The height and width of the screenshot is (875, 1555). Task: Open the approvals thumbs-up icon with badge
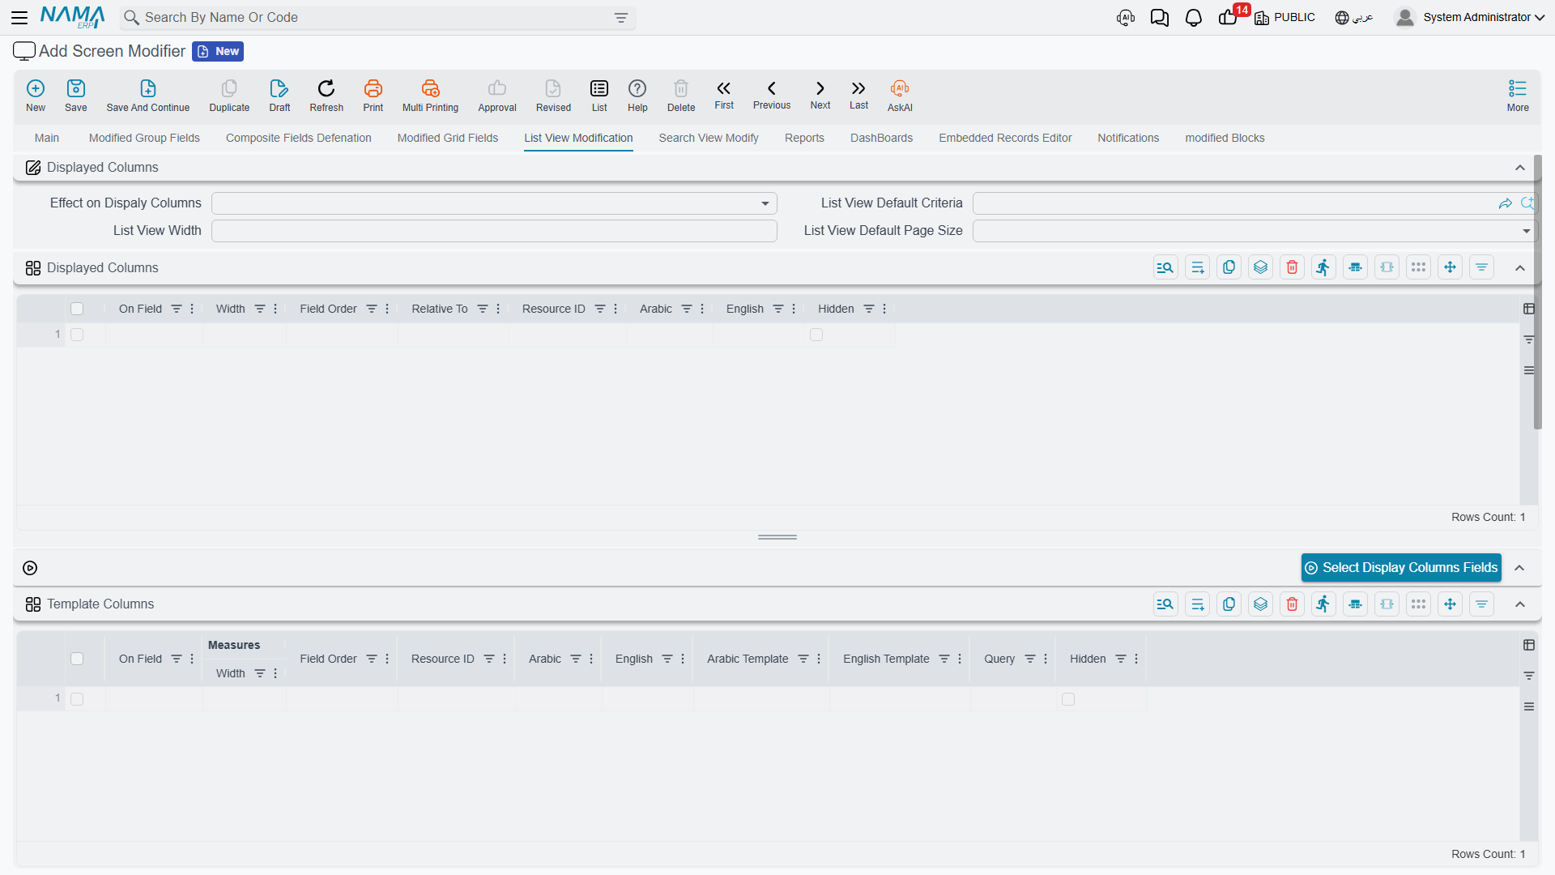pyautogui.click(x=1228, y=18)
